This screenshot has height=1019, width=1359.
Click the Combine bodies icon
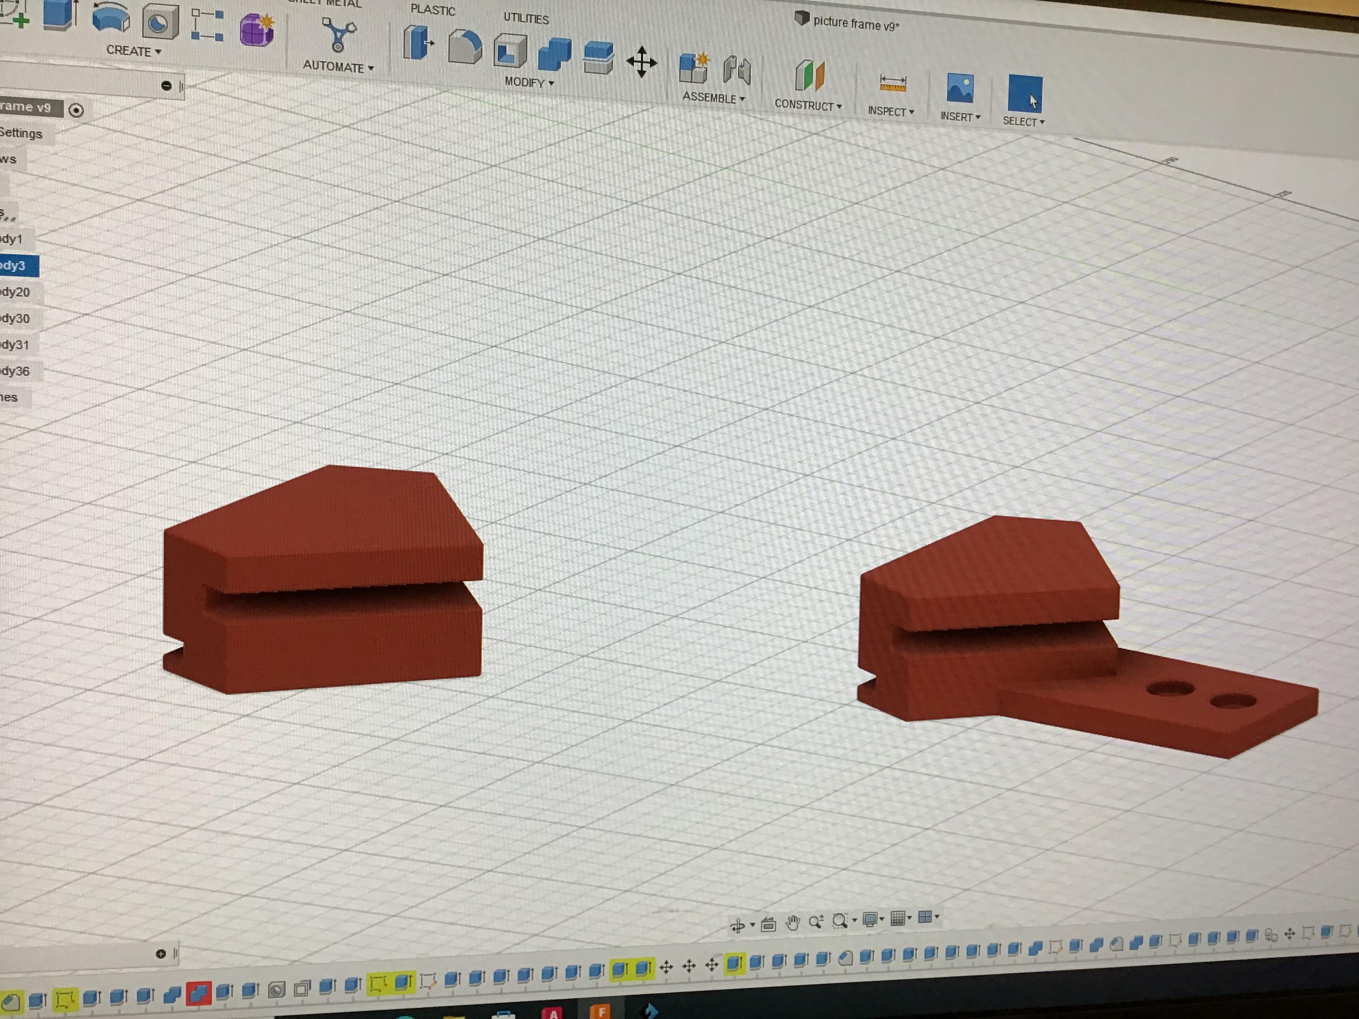(x=554, y=55)
